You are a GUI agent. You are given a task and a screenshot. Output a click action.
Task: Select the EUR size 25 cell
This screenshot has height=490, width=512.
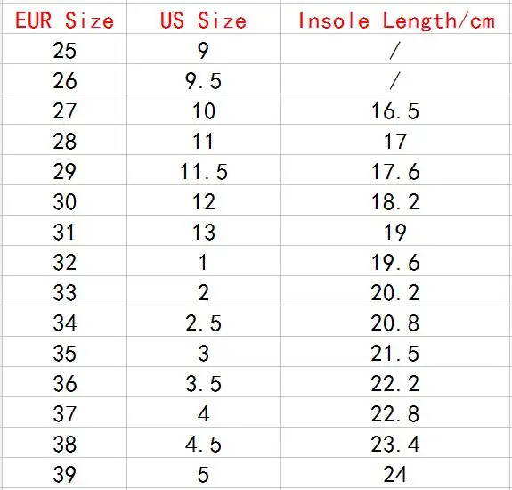[x=65, y=49]
